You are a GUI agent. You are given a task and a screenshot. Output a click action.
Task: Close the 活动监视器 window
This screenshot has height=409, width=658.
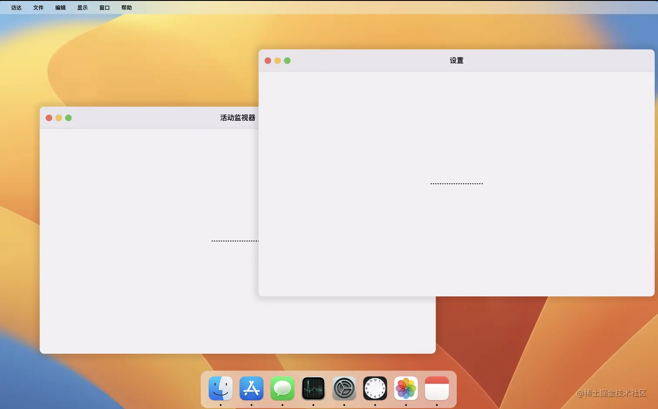point(49,118)
